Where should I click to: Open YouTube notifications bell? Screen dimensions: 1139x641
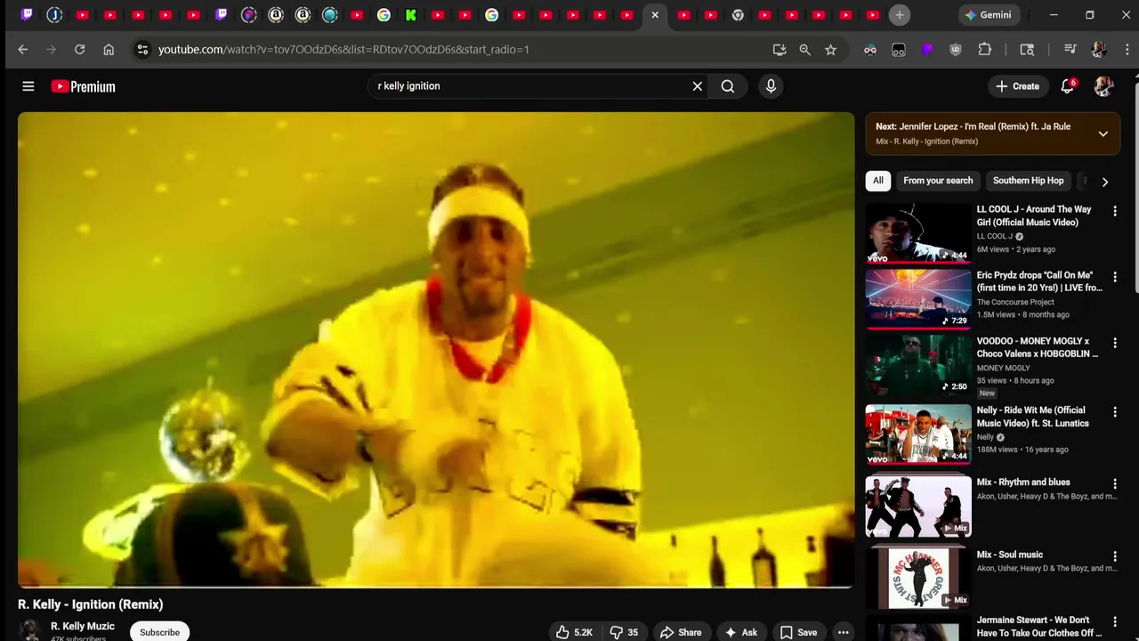1068,86
